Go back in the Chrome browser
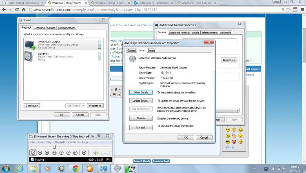This screenshot has width=306, height=173. pos(4,9)
